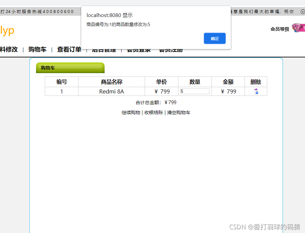Click the 编号 column header
305x233 pixels.
(x=61, y=82)
